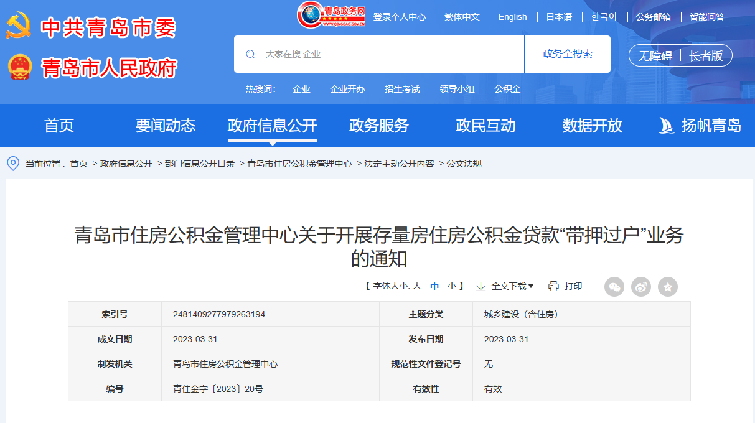Open the 首页 navigation tab
Viewport: 755px width, 423px height.
coord(59,126)
